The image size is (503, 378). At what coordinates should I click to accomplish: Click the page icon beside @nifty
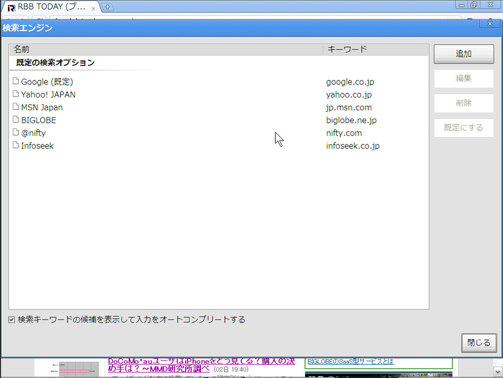[16, 133]
